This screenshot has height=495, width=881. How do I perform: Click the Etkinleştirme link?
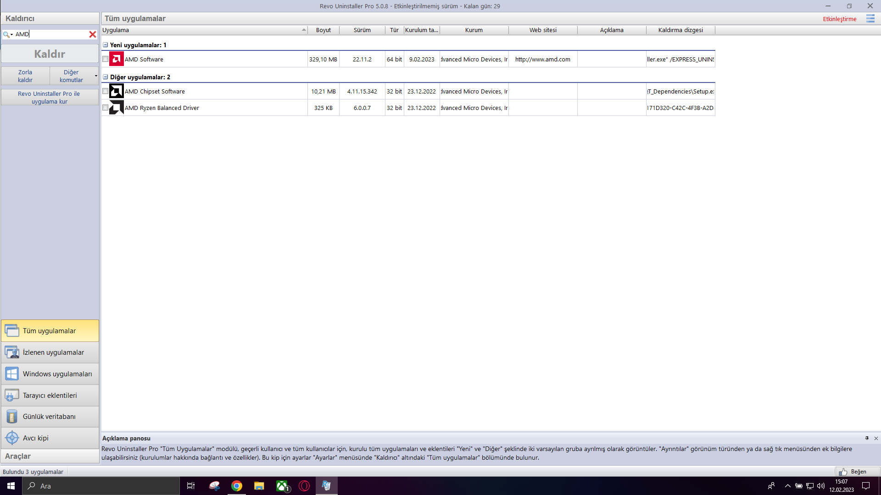839,19
